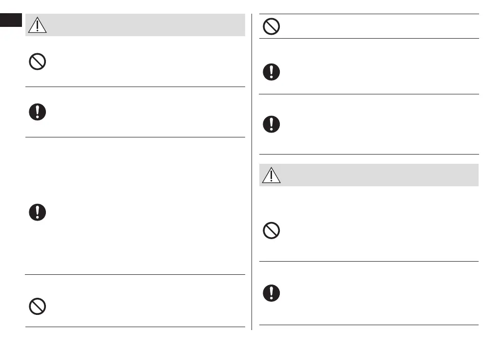Click the first exclamation icon in the left column
Screen dimensions: 504x355
click(x=38, y=112)
